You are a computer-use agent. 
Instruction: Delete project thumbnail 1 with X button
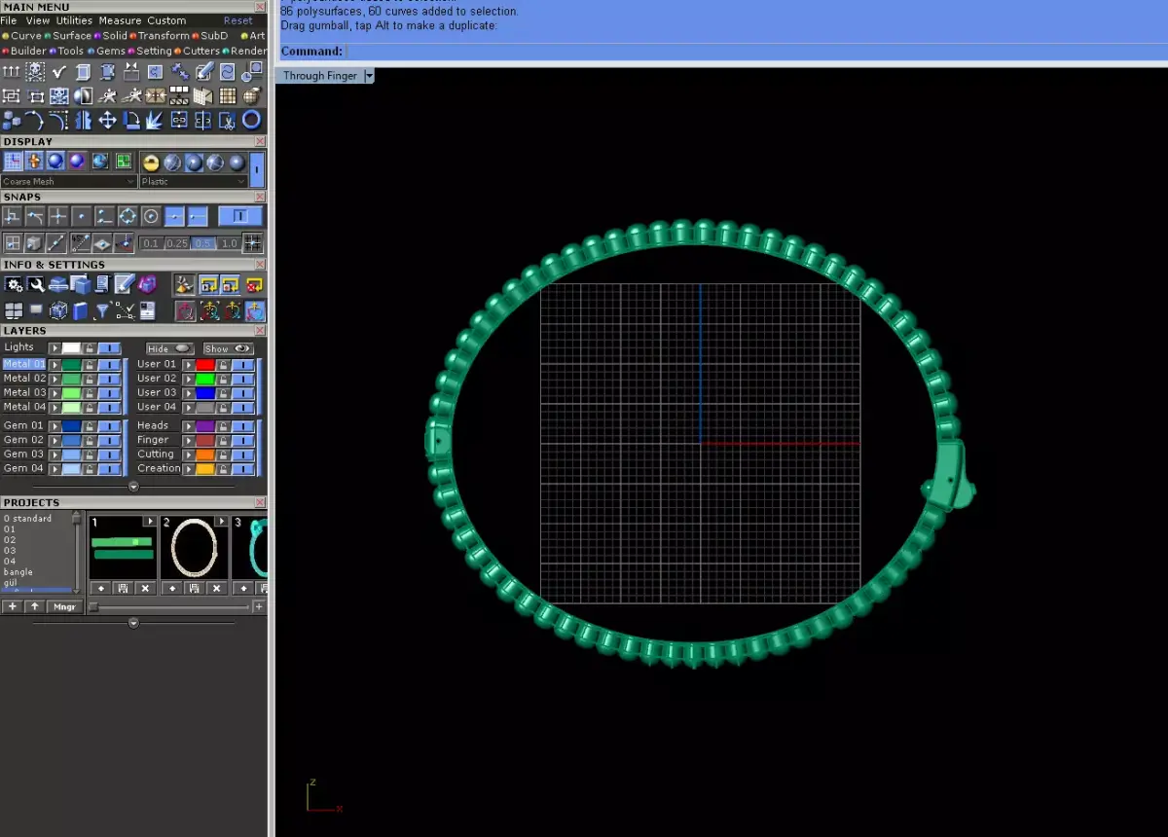tap(145, 588)
